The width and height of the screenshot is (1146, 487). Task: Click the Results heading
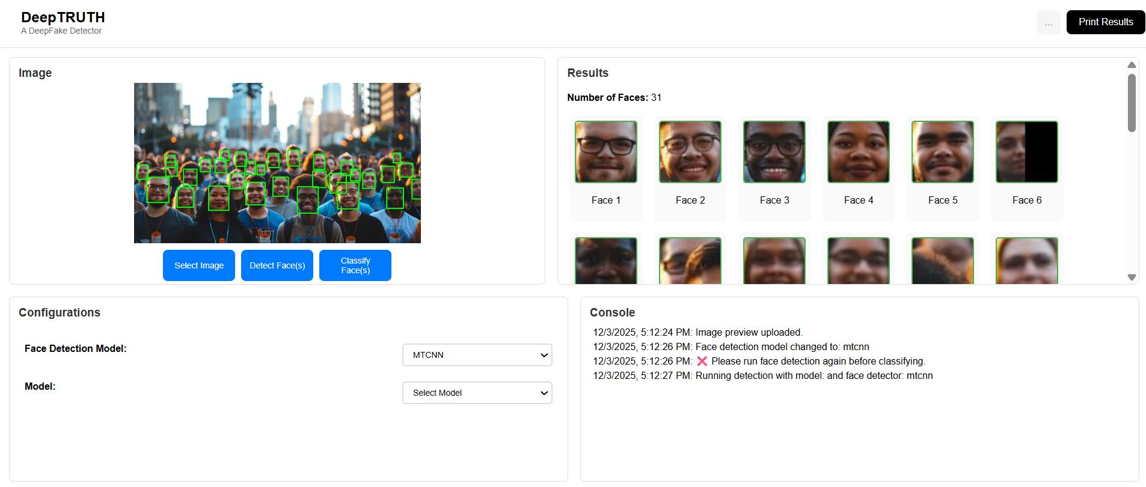click(588, 73)
